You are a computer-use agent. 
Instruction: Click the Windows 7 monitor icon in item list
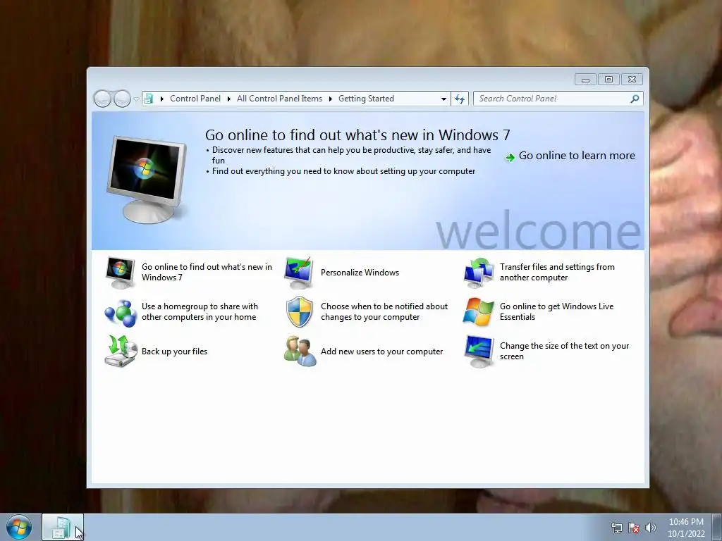pyautogui.click(x=120, y=273)
